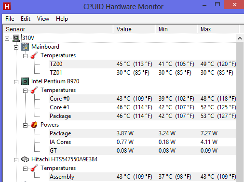
Task: Select the 310V computer icon
Action: 16,38
